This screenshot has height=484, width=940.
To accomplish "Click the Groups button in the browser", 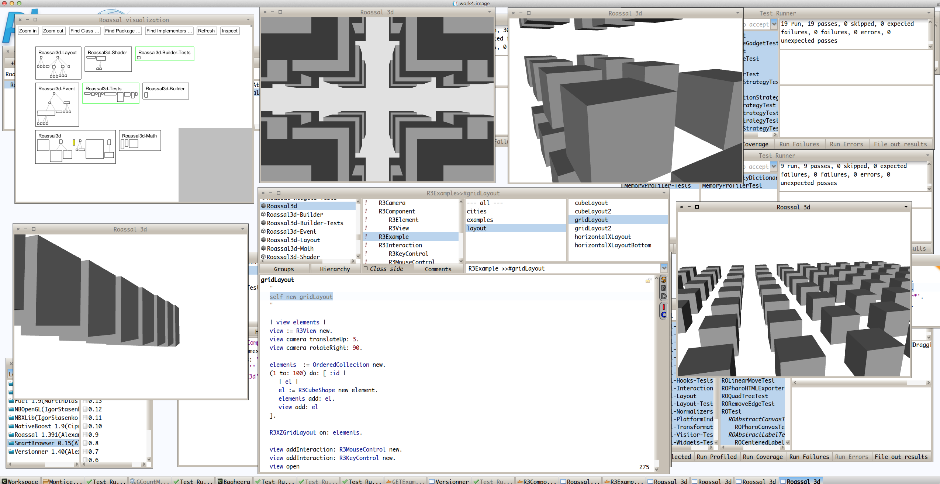I will (x=284, y=269).
